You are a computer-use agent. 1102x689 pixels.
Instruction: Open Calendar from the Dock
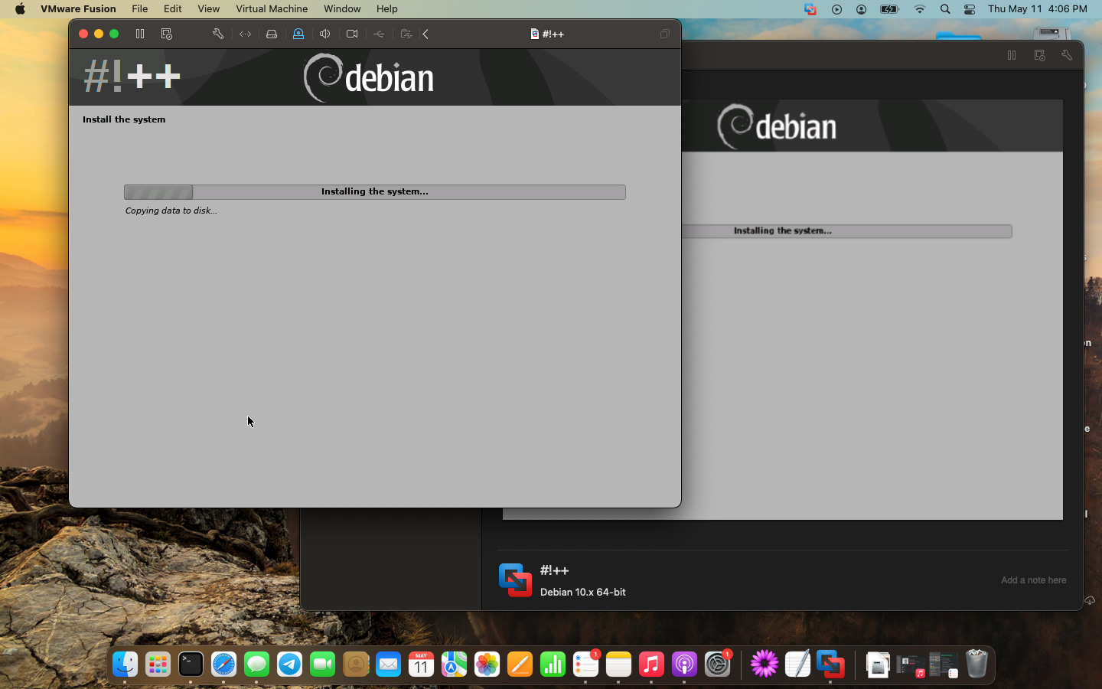422,665
